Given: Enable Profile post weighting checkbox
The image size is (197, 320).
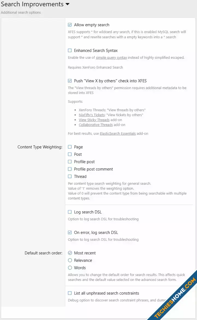Looking at the screenshot, I should [x=70, y=162].
